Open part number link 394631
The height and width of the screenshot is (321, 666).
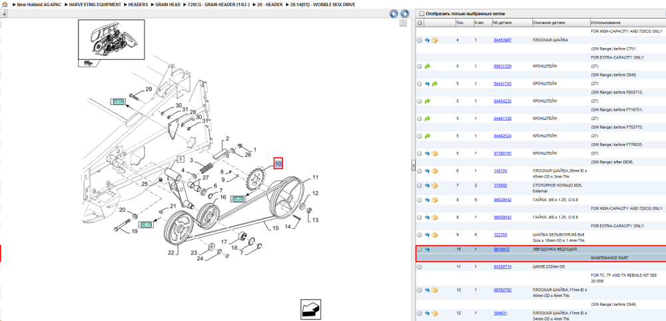500,314
